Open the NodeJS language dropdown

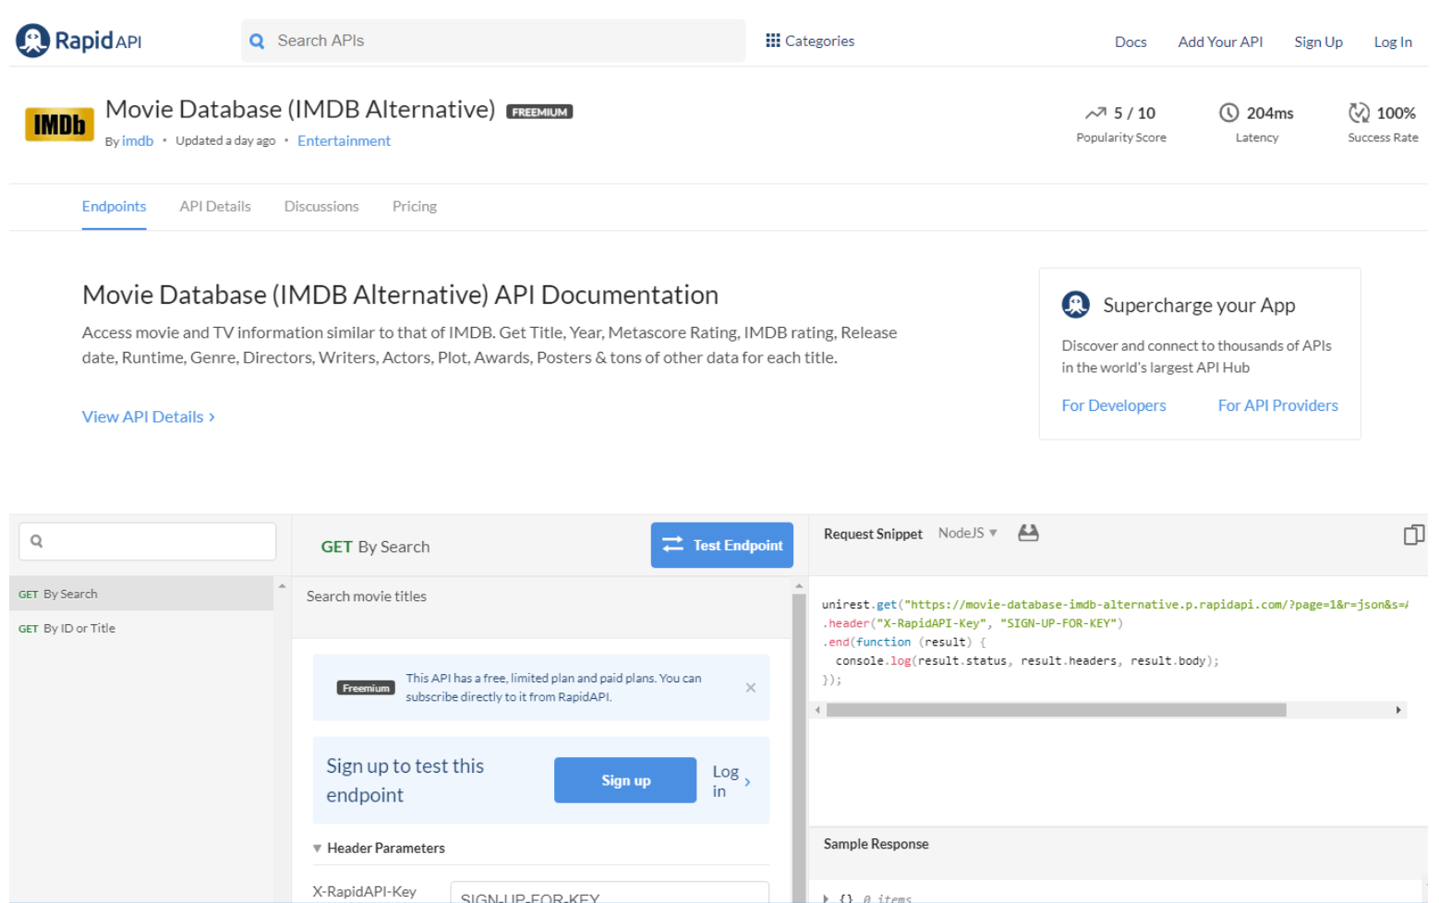tap(967, 533)
